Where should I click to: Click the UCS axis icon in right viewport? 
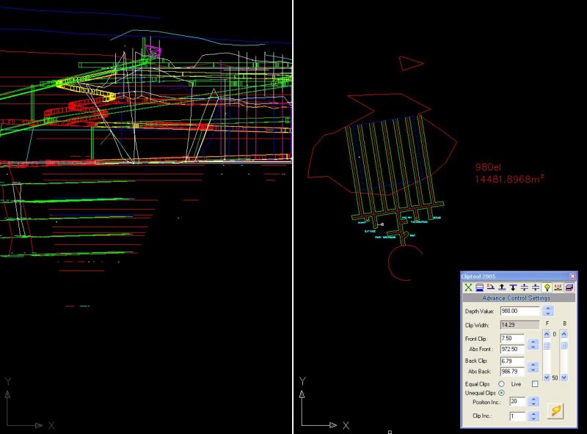(324, 403)
